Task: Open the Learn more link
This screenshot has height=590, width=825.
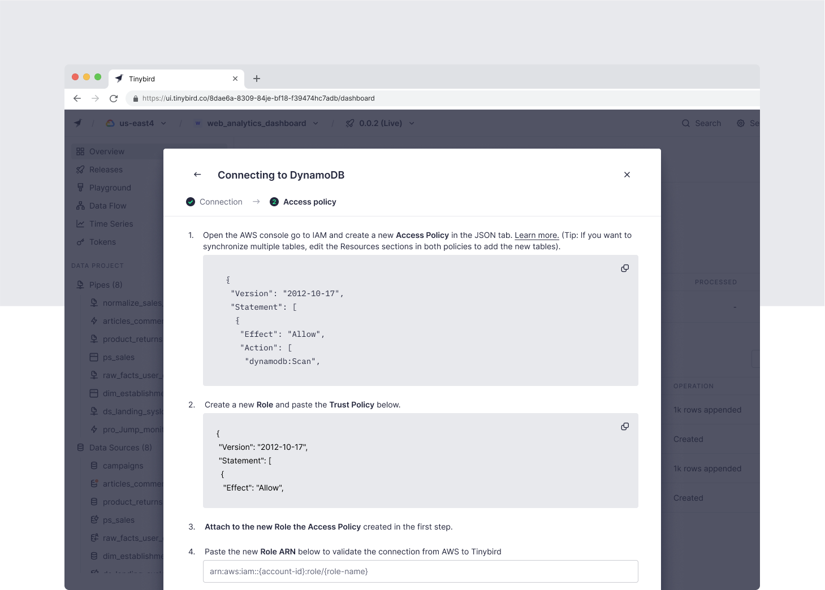Action: pos(537,236)
